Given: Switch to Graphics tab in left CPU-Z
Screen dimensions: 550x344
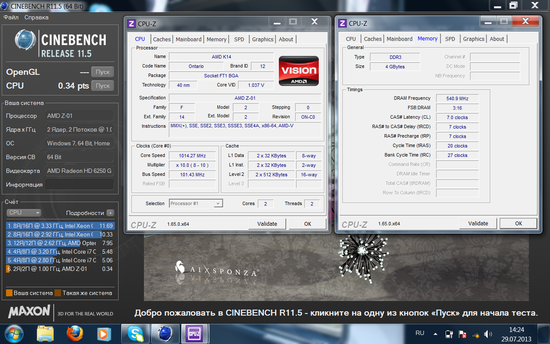Looking at the screenshot, I should (263, 39).
